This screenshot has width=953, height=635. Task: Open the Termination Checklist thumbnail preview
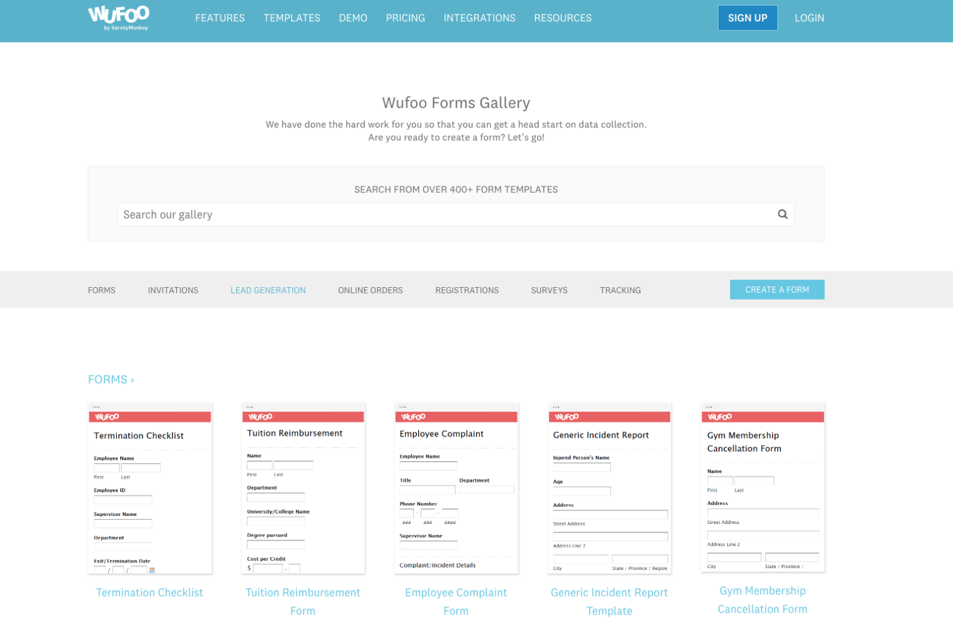(x=150, y=489)
